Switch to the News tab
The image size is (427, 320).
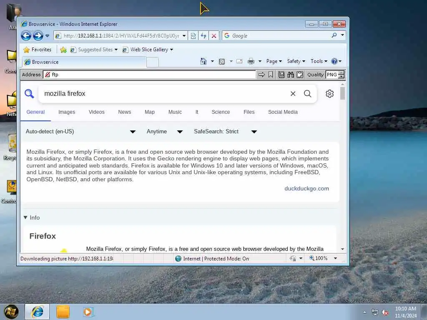click(125, 112)
